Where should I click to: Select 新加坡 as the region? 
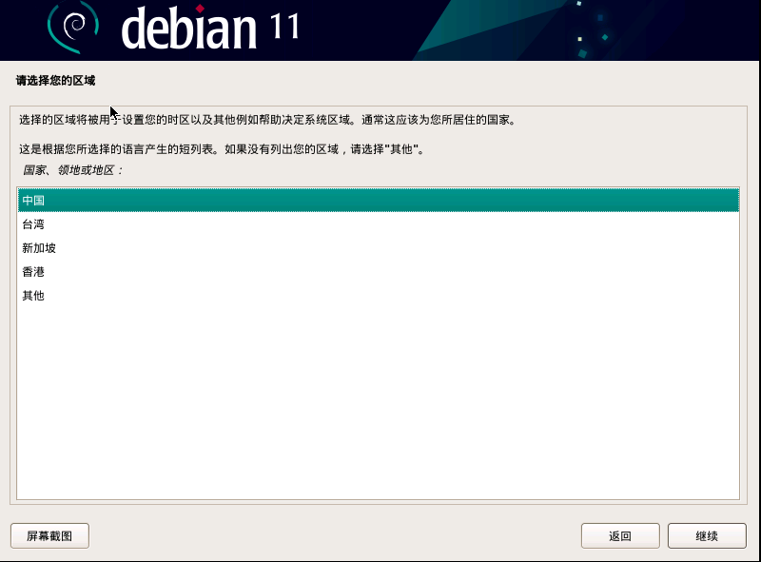click(378, 248)
